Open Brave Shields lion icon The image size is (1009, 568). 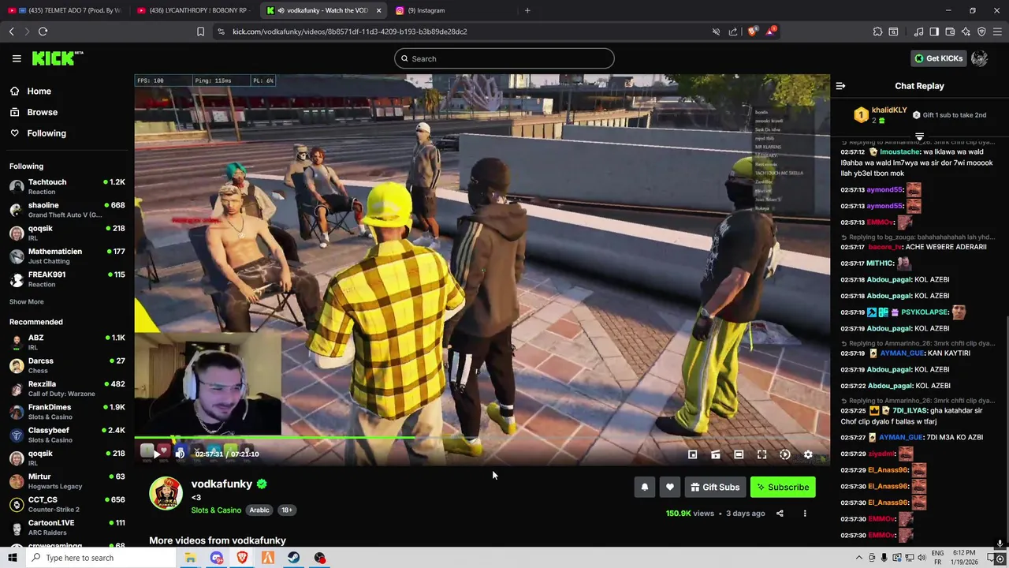(x=752, y=32)
